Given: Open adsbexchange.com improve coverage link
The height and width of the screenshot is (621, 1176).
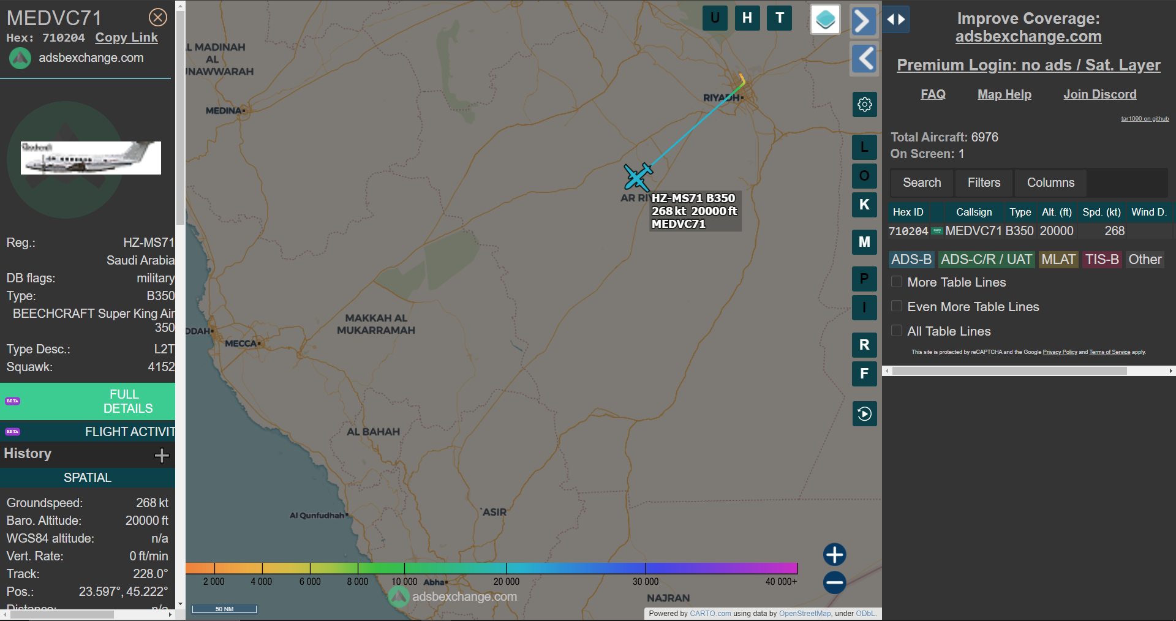Looking at the screenshot, I should coord(1028,37).
